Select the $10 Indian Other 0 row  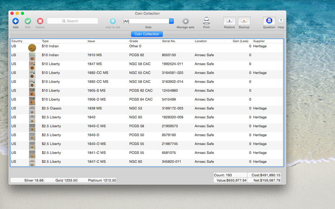coord(147,48)
